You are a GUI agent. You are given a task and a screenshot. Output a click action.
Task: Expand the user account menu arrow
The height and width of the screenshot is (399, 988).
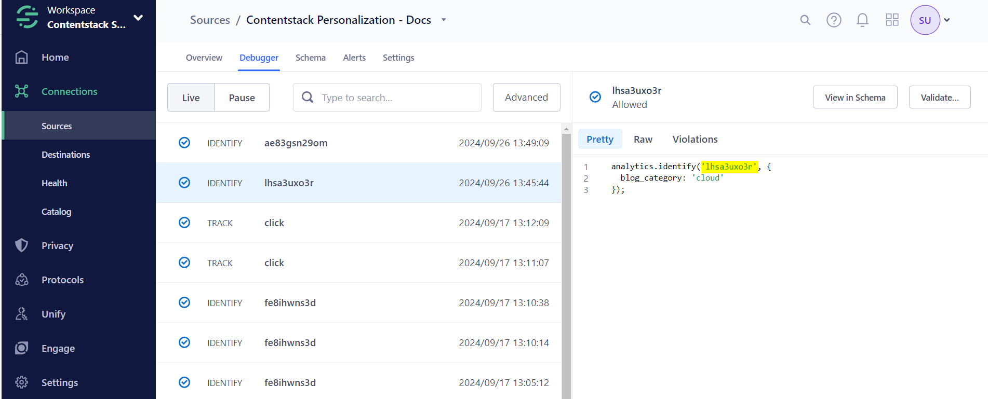coord(947,20)
